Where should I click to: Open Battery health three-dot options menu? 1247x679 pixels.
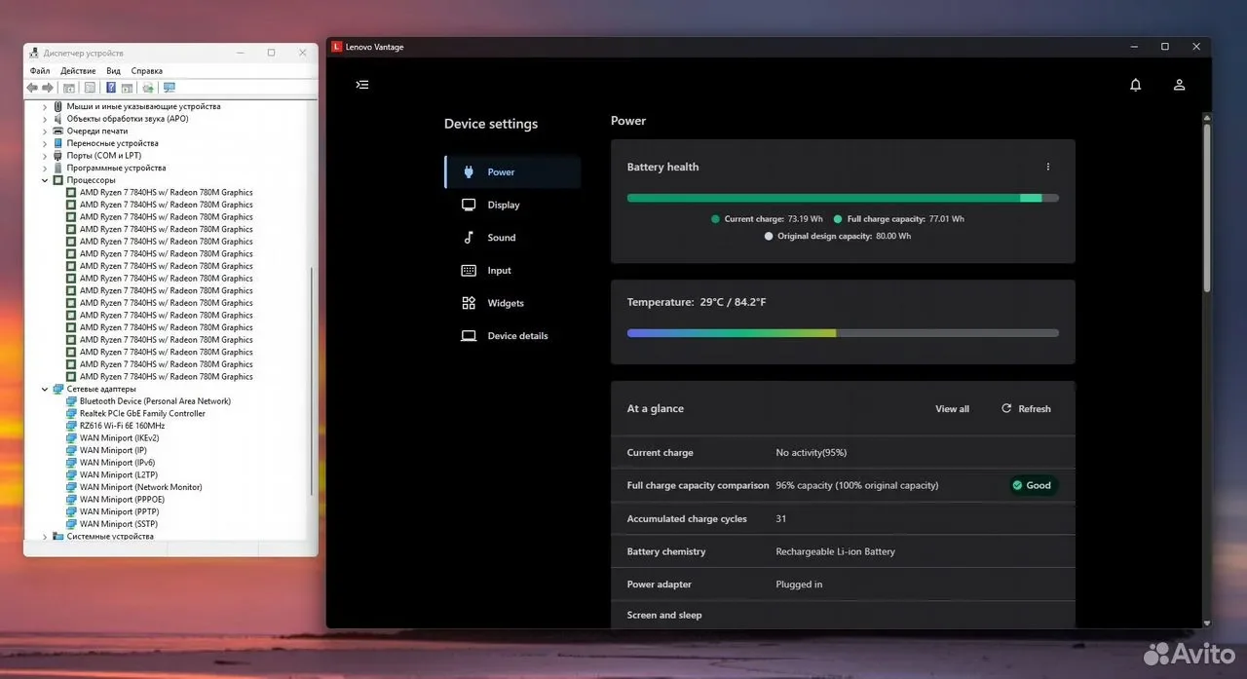(1048, 167)
